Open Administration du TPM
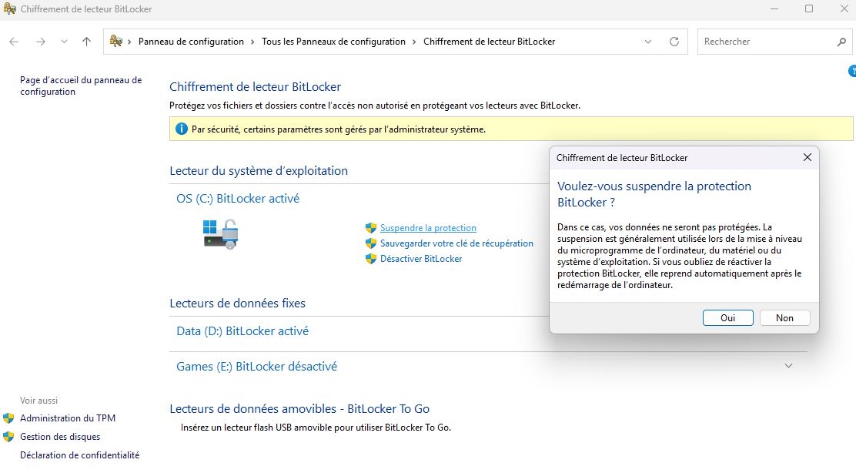 pos(68,418)
